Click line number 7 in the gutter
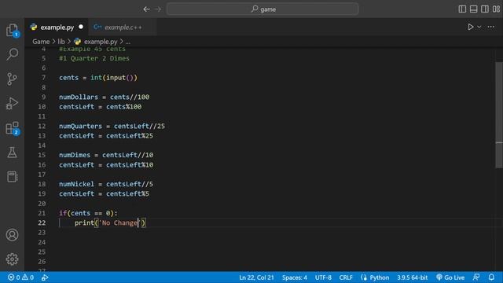Viewport: 503px width, 283px height. click(43, 78)
